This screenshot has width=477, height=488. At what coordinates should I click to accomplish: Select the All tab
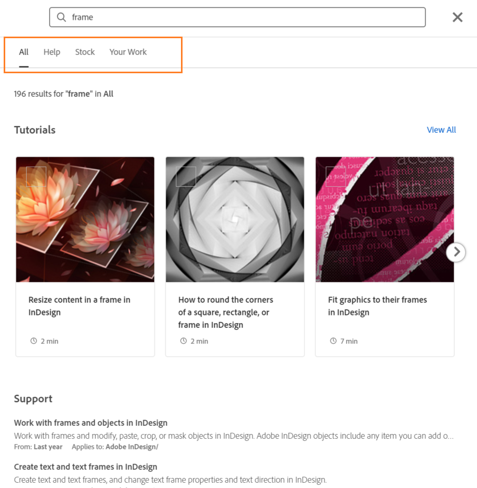click(x=24, y=52)
